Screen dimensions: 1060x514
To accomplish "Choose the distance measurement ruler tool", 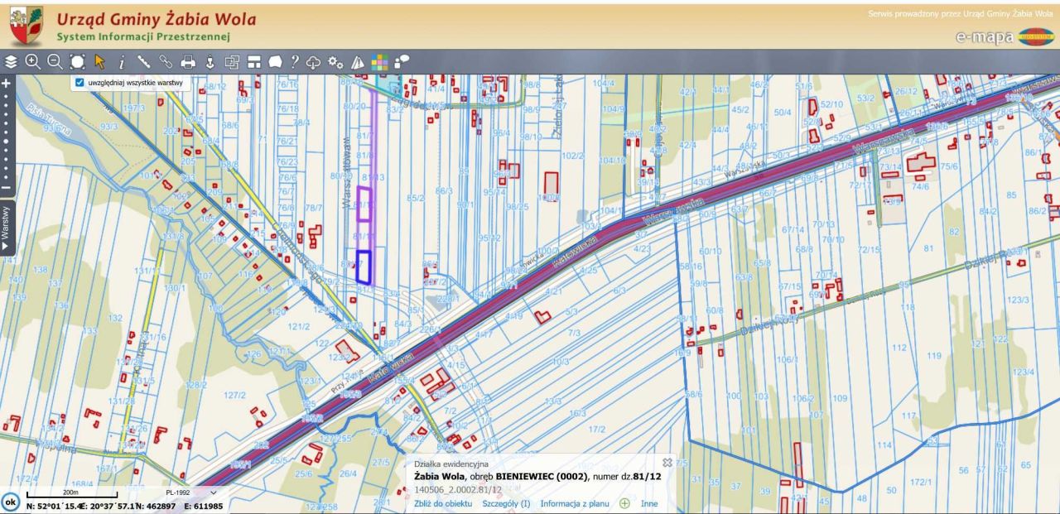I will (x=144, y=62).
